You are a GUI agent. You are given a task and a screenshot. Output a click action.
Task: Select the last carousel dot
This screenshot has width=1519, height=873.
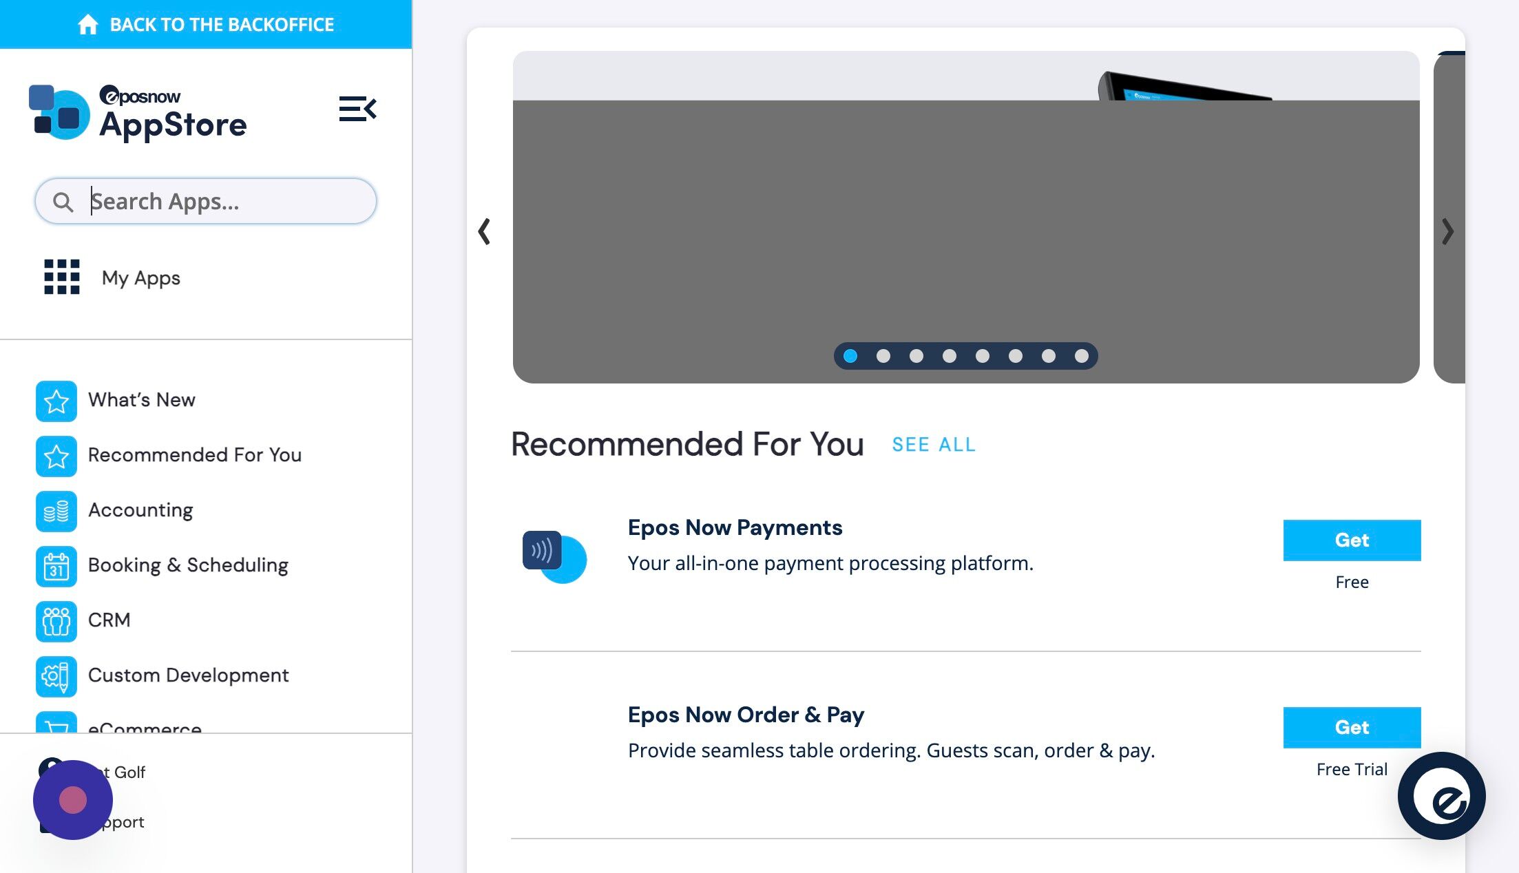tap(1081, 356)
